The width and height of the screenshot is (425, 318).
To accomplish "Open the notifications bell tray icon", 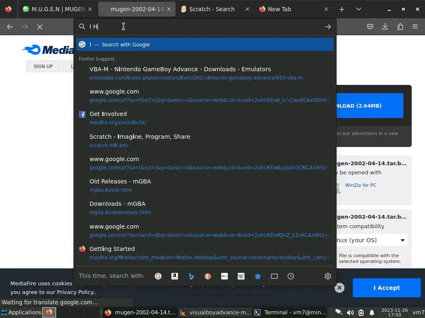I will (372, 313).
